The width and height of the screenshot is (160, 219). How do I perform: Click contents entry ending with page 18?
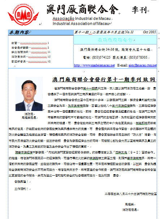31,61
